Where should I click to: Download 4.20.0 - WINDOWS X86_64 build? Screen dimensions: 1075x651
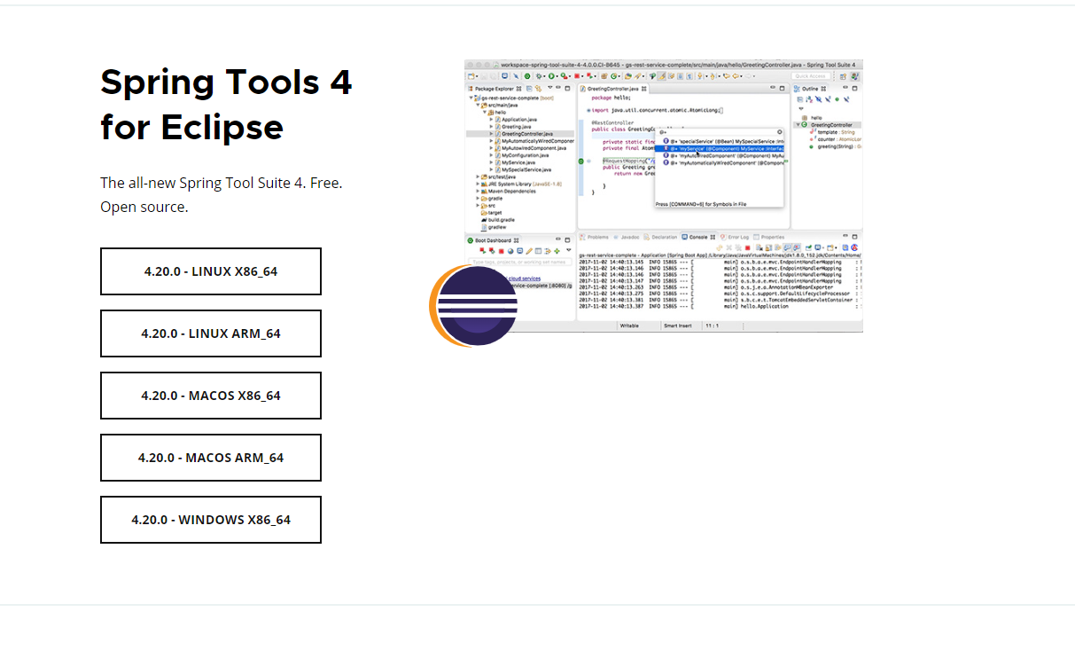coord(211,520)
